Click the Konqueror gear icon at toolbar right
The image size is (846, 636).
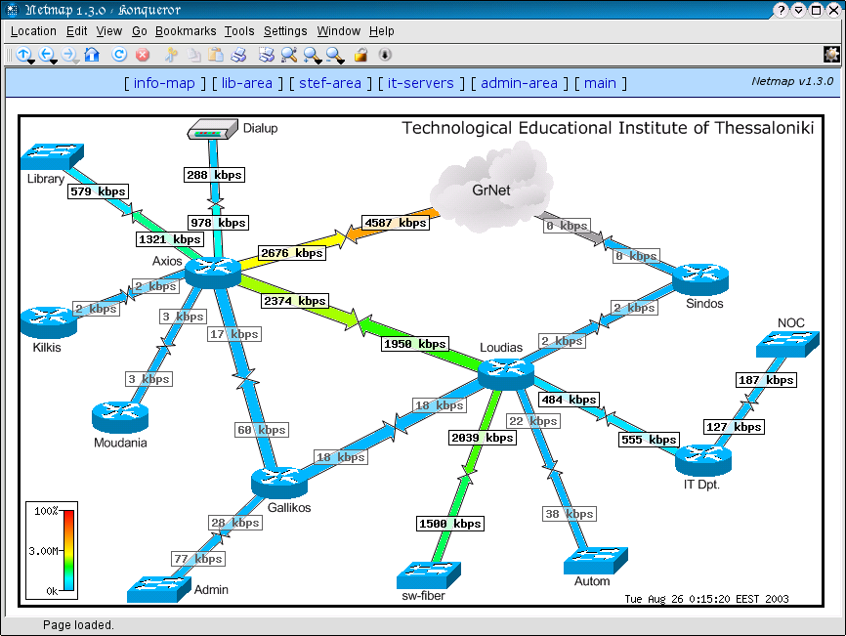(831, 55)
